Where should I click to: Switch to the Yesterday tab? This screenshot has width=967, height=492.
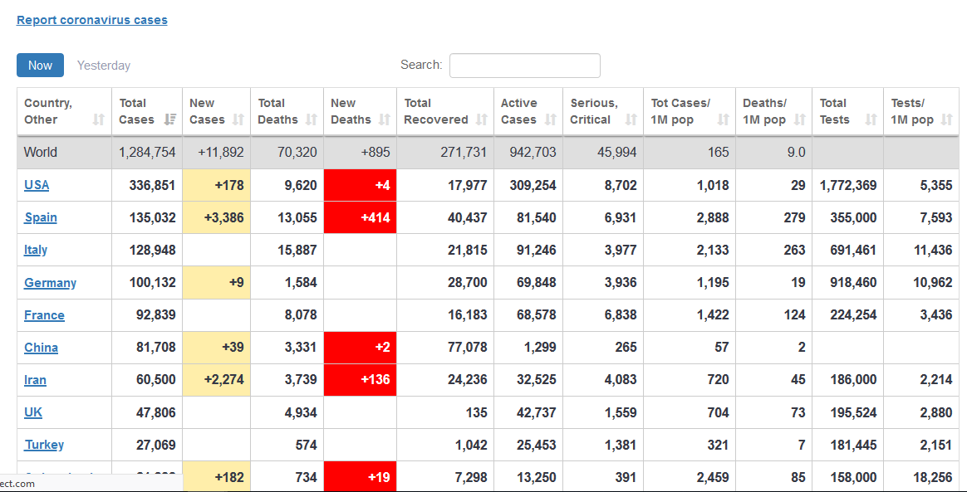coord(104,66)
